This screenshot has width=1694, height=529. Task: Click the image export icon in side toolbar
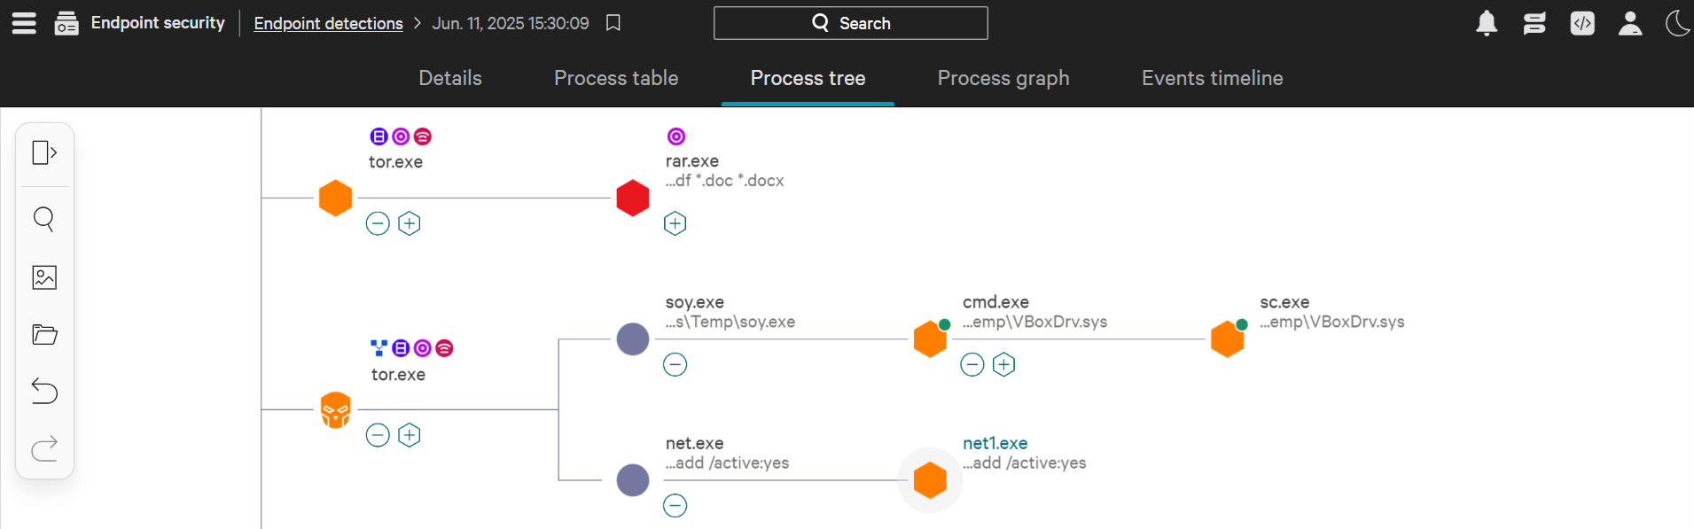[44, 277]
